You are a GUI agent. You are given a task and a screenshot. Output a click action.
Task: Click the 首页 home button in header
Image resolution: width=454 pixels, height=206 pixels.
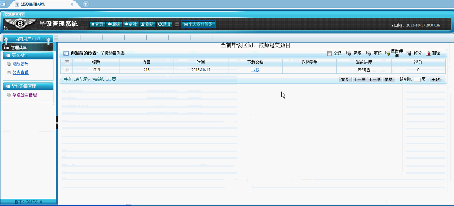[97, 24]
